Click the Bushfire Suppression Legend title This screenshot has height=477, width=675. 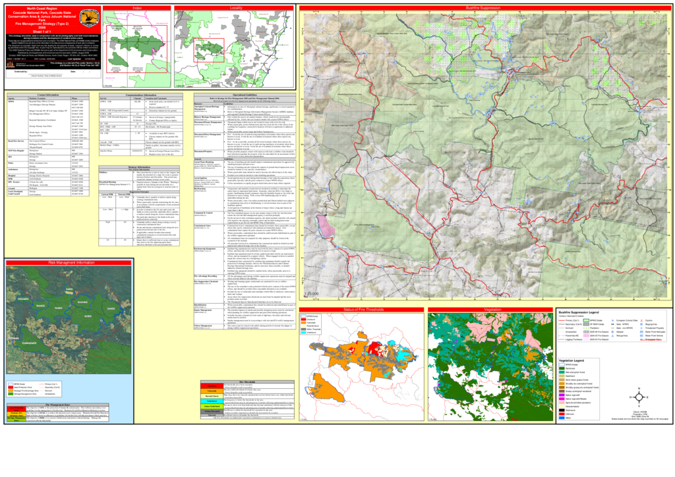coord(579,312)
